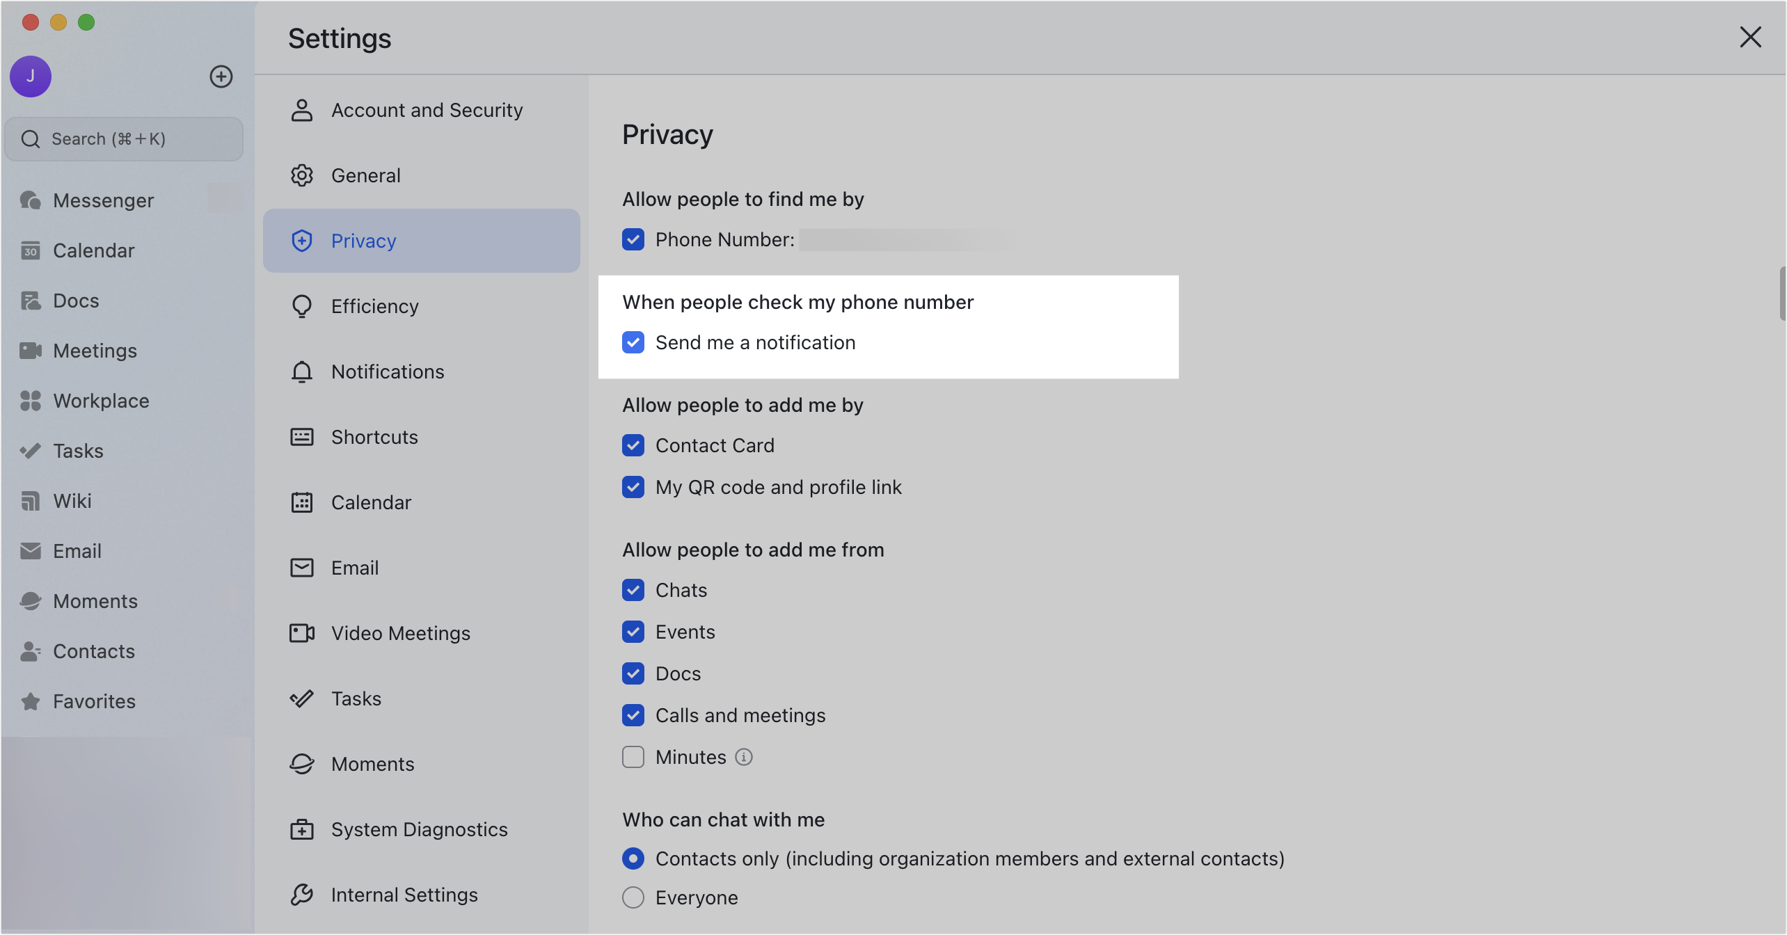Open Favorites star in sidebar
Image resolution: width=1787 pixels, height=935 pixels.
pyautogui.click(x=31, y=701)
